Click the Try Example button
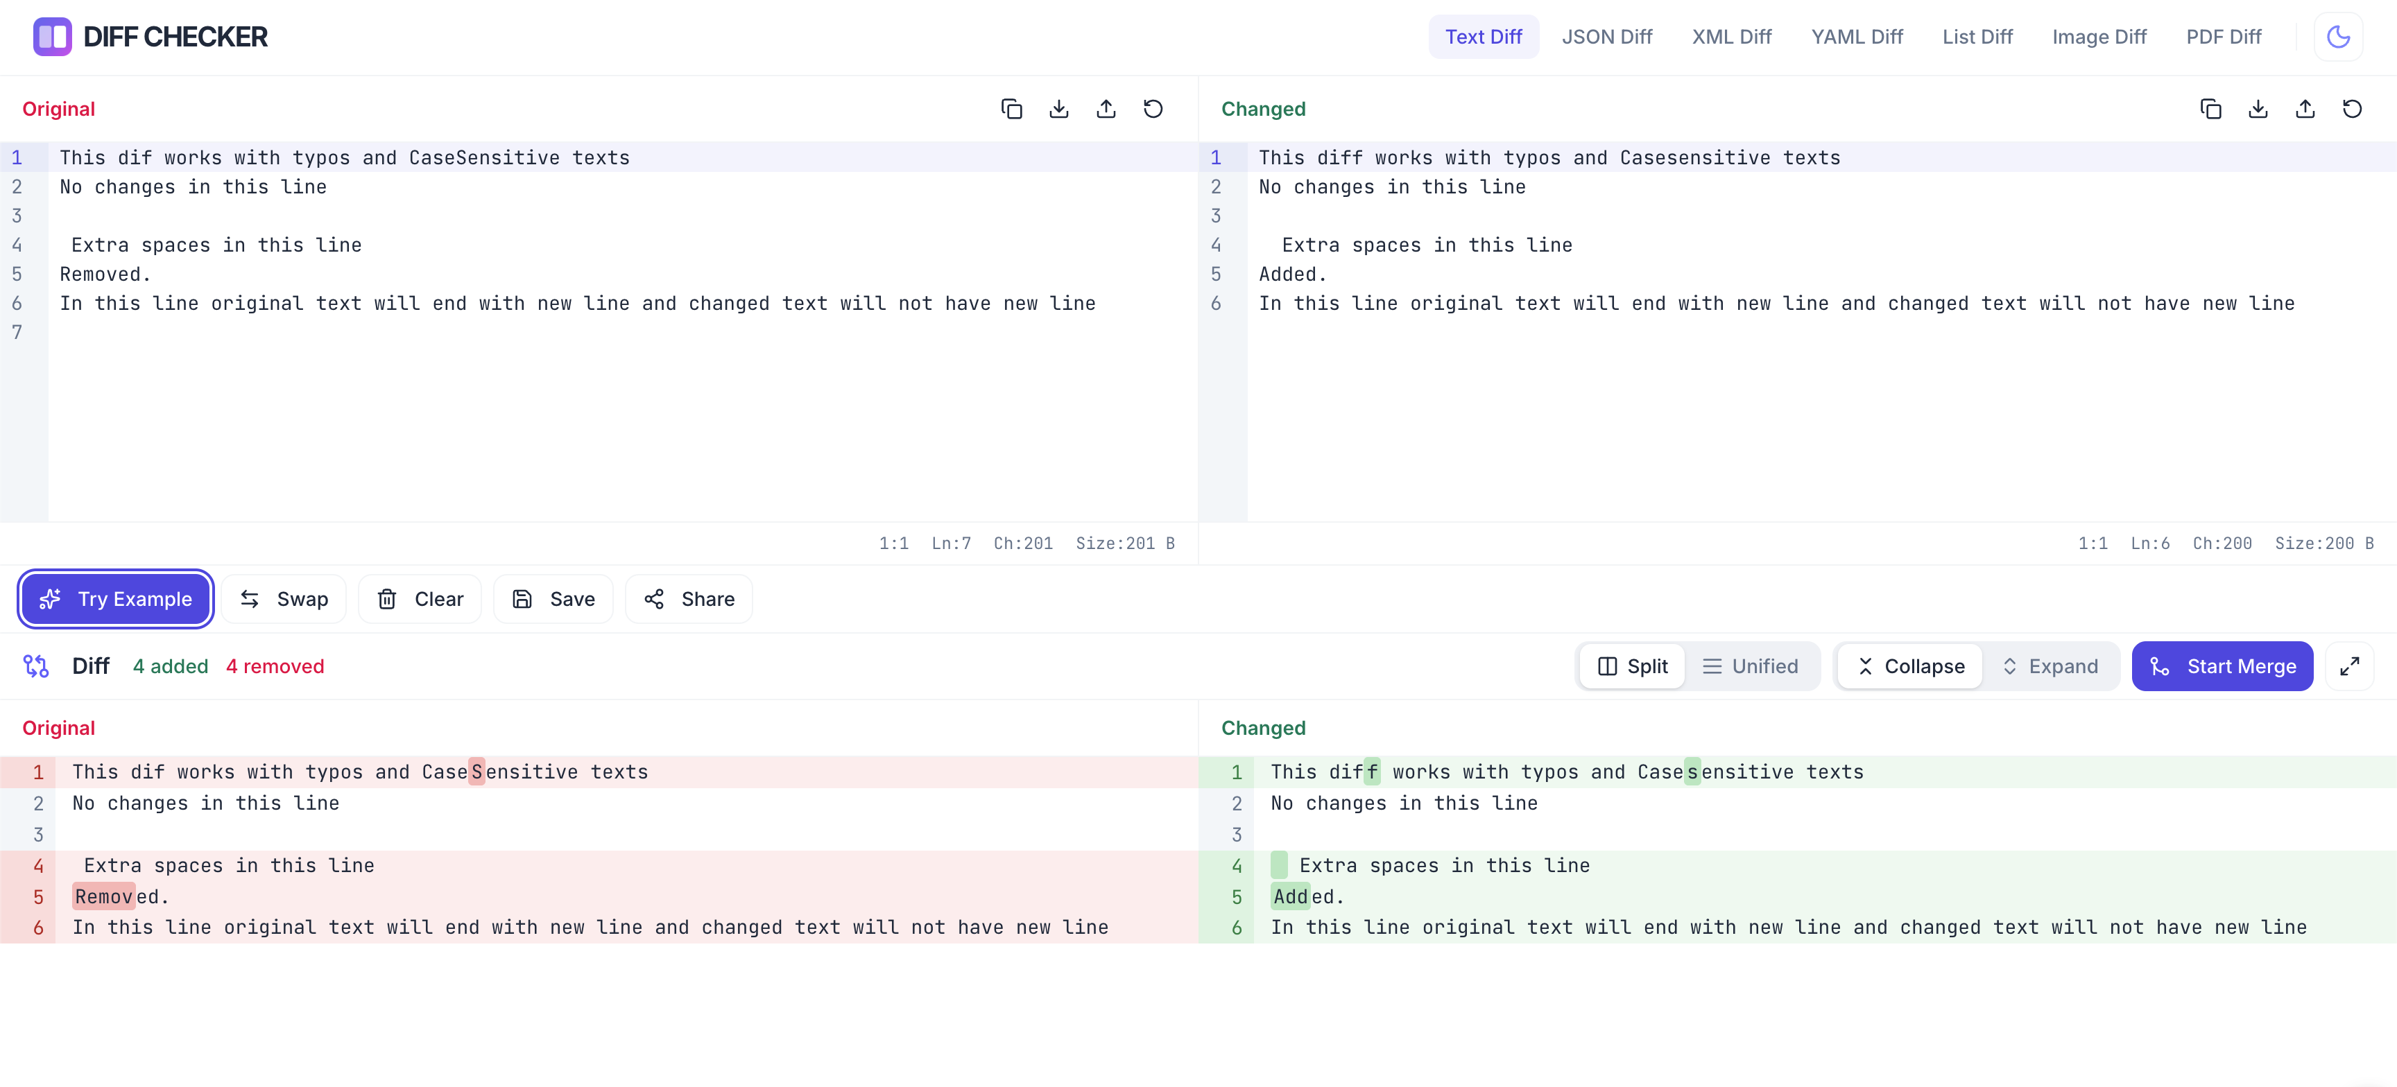2397x1087 pixels. tap(115, 599)
